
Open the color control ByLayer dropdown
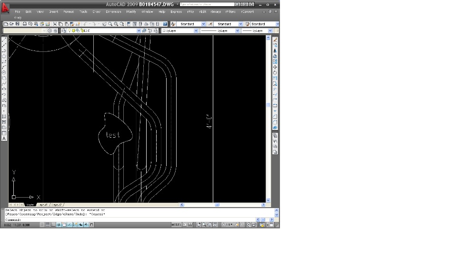196,30
